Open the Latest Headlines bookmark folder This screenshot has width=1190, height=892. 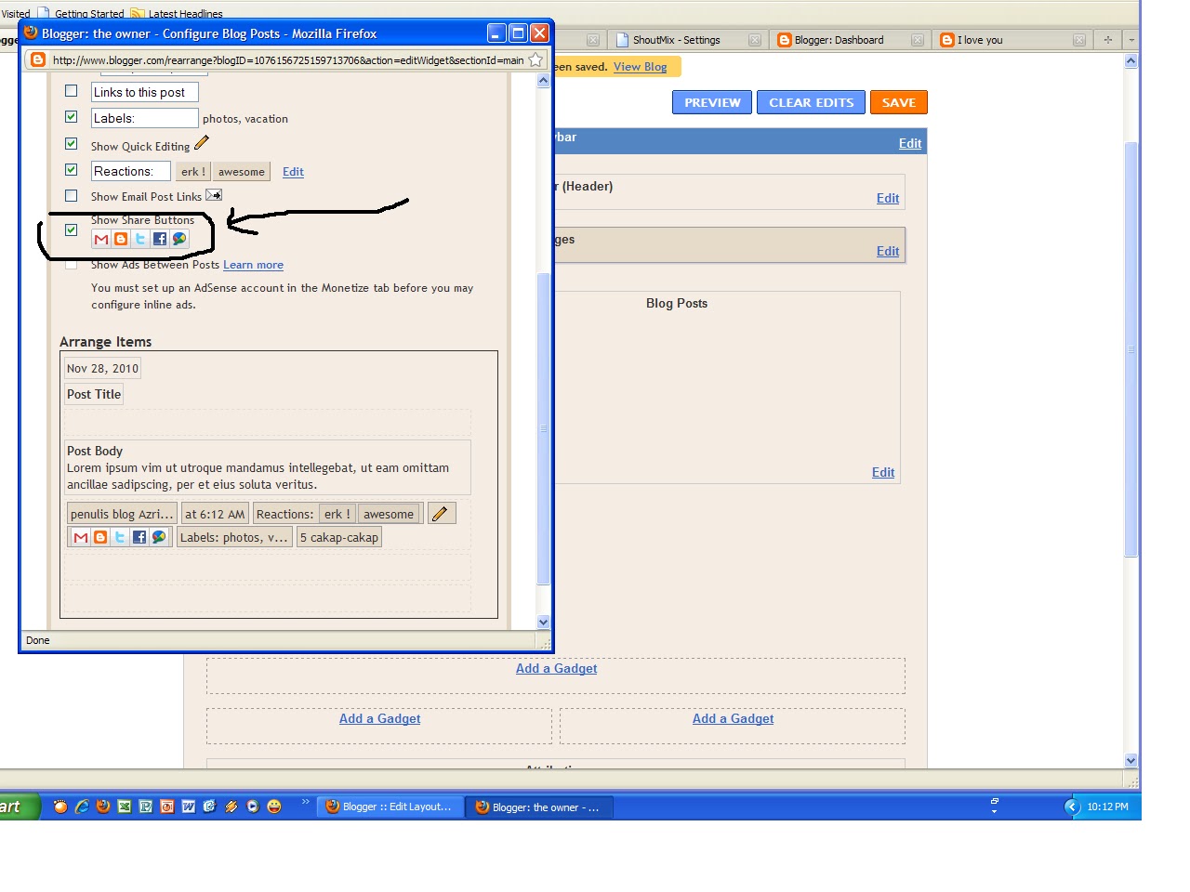pyautogui.click(x=177, y=14)
